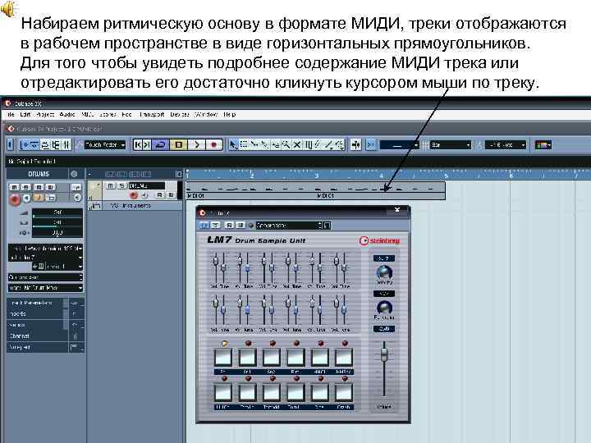Viewport: 591px width, 443px height.
Task: Start playback with the Play button
Action: point(196,144)
